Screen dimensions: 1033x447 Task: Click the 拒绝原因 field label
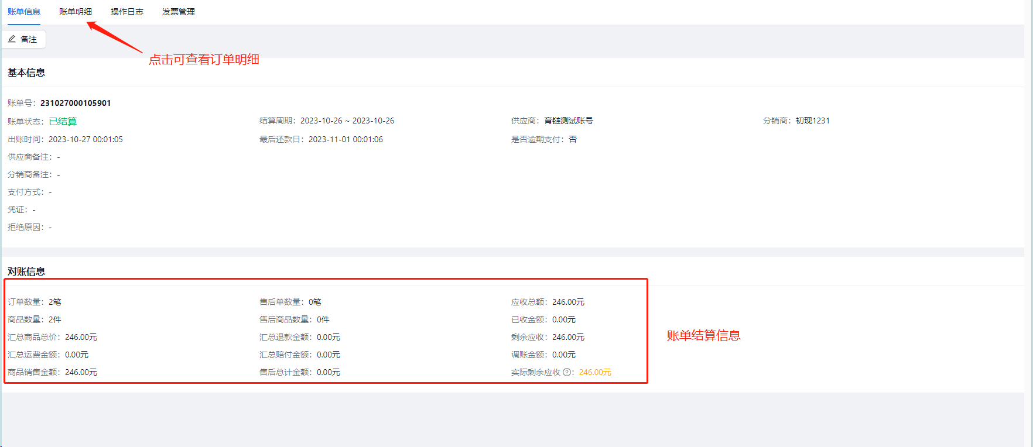pos(26,227)
